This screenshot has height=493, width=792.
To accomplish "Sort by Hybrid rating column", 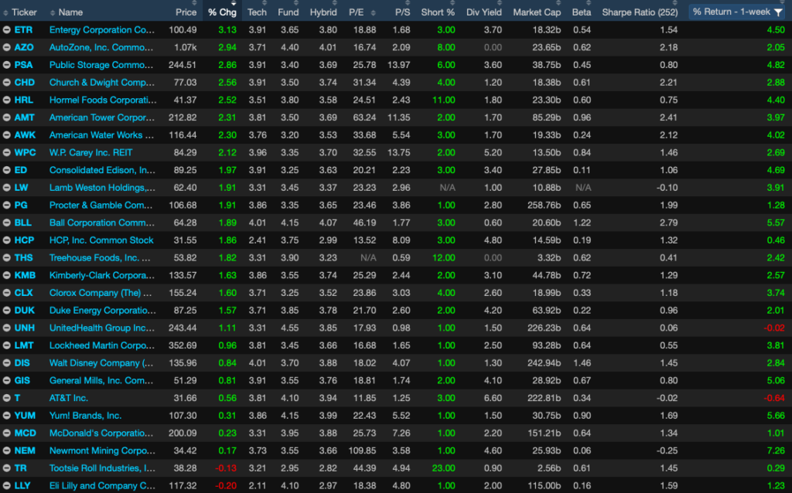I will click(323, 12).
